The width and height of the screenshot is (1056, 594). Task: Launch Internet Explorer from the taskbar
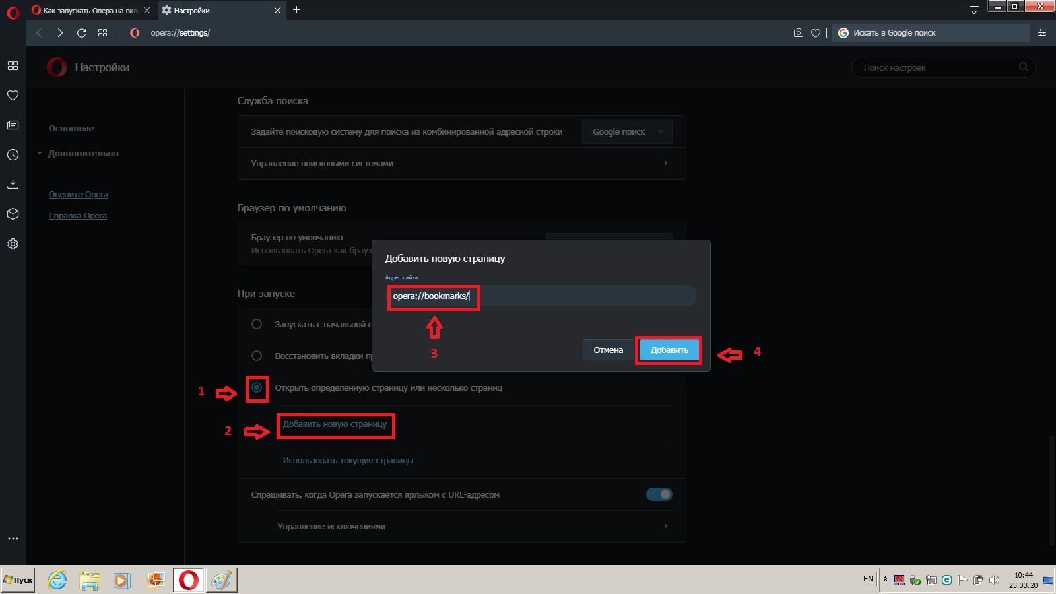click(57, 580)
